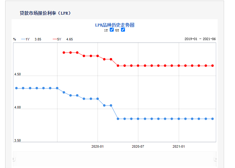
Task: Click the chart title LPR品种历史走势图
Action: coord(115,25)
